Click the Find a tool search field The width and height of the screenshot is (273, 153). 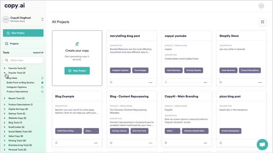pos(23,60)
